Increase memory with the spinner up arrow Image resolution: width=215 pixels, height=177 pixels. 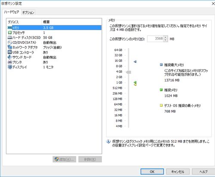[166, 37]
